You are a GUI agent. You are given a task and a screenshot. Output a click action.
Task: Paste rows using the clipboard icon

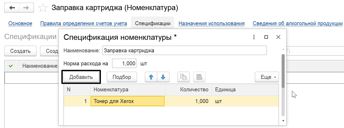(199, 77)
